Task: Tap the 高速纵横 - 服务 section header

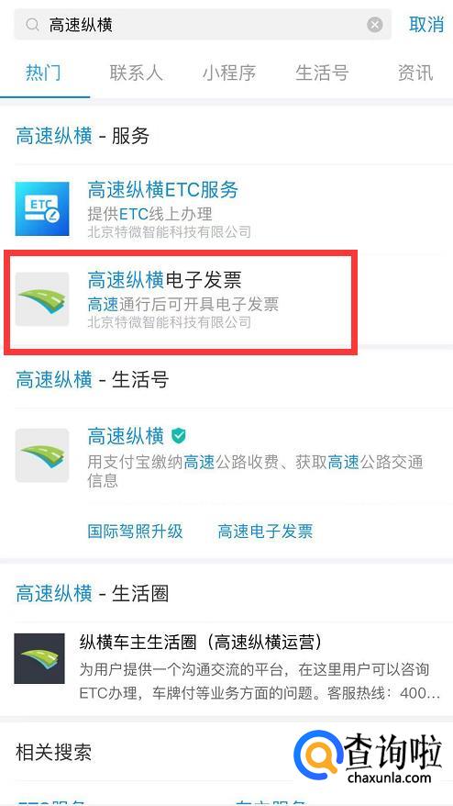Action: [83, 136]
